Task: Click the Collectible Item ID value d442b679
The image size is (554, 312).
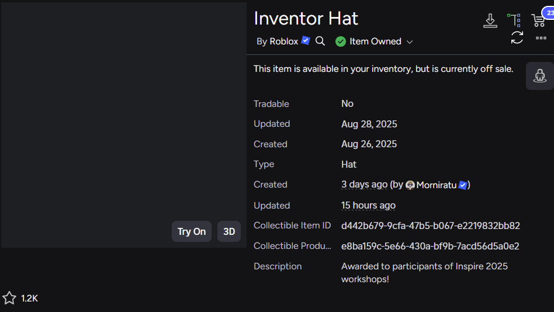Action: [430, 226]
